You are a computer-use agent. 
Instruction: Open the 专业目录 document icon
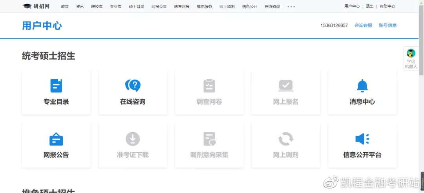[56, 86]
